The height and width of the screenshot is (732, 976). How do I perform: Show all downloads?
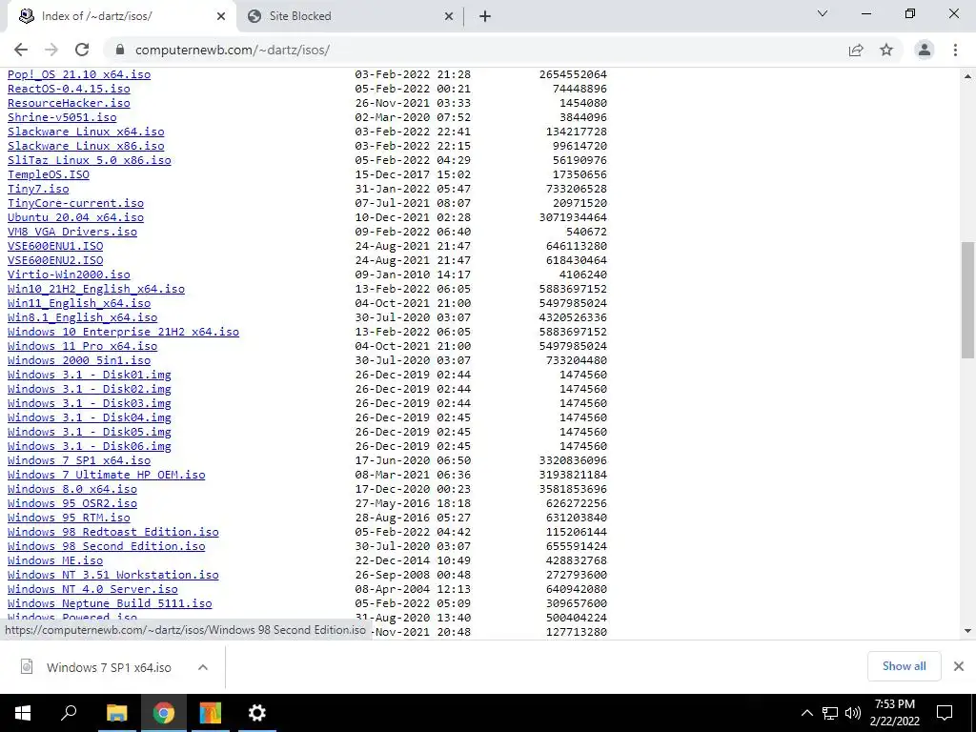click(x=904, y=666)
